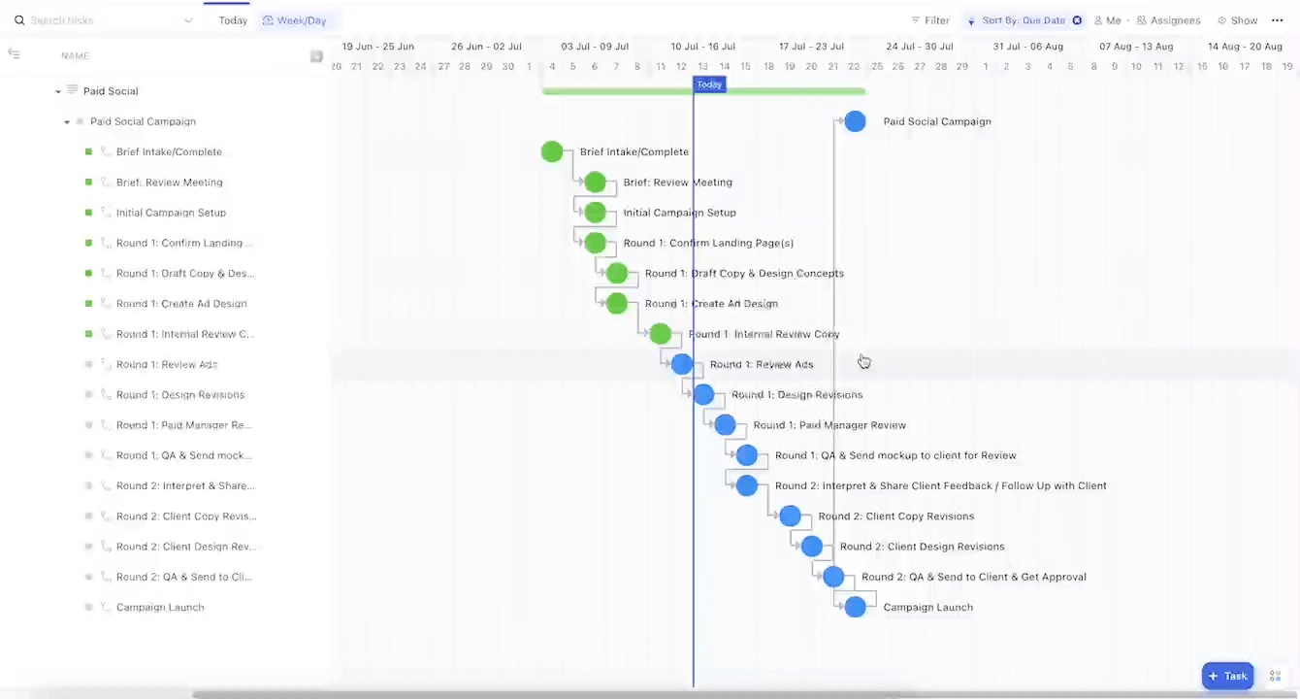Open the Show display options
Screen dimensions: 1300x699
pos(1238,19)
